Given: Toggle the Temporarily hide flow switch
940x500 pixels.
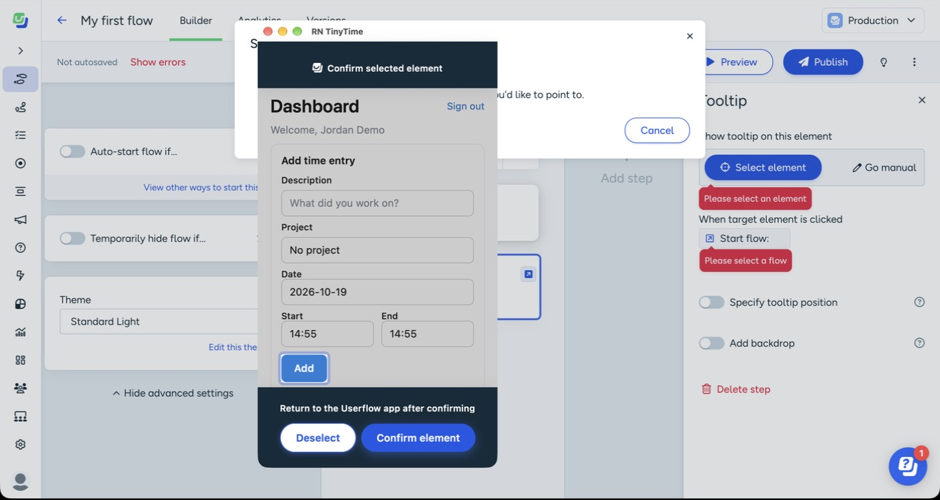Looking at the screenshot, I should (73, 238).
